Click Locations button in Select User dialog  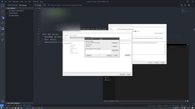[115, 46]
